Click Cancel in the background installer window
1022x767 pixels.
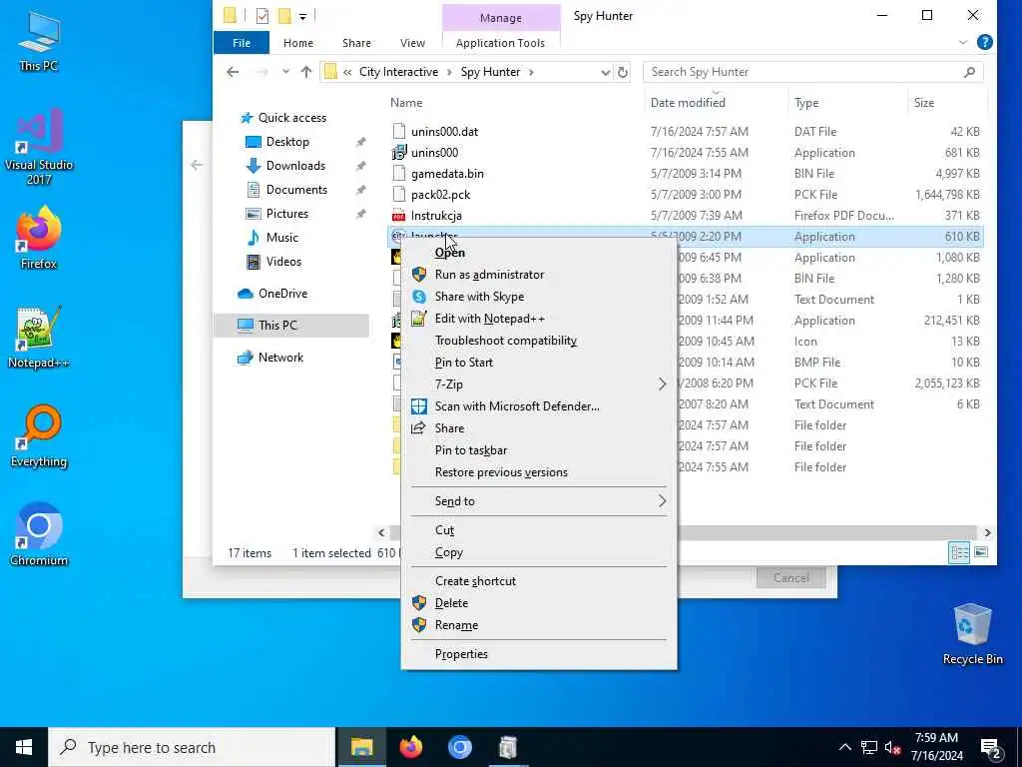click(790, 578)
